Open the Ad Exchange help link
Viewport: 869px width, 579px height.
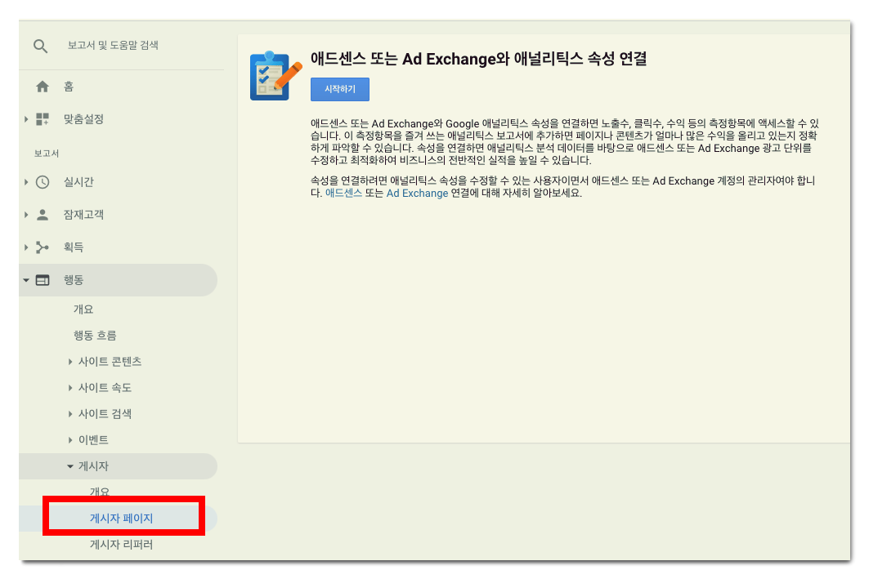(x=417, y=194)
